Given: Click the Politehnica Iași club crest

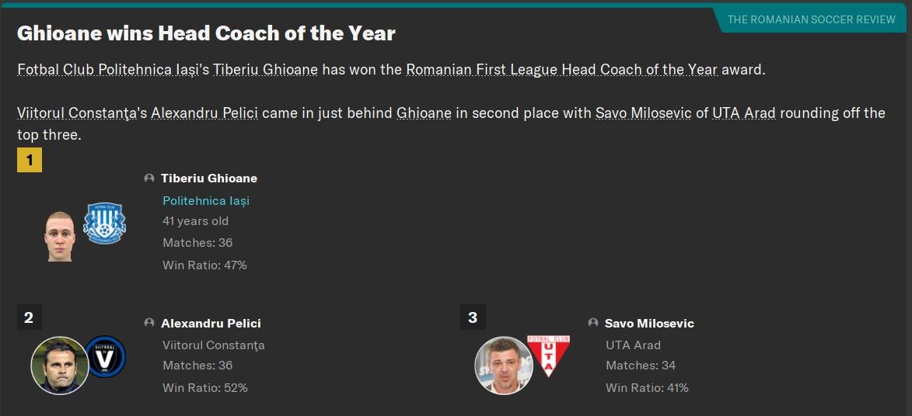Looking at the screenshot, I should pyautogui.click(x=105, y=223).
